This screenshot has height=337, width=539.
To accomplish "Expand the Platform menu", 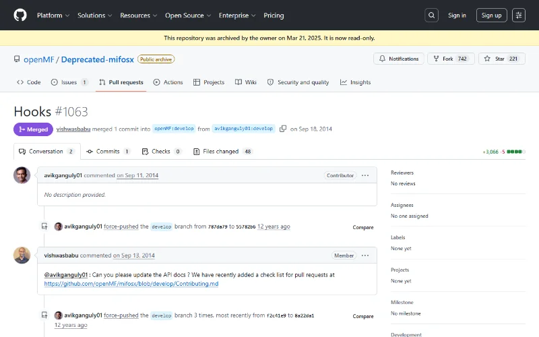I will click(x=53, y=16).
